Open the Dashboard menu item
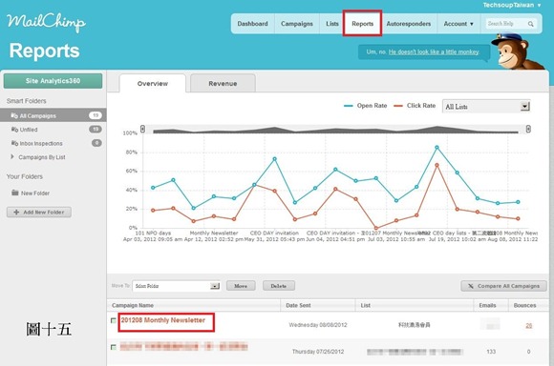 click(252, 24)
